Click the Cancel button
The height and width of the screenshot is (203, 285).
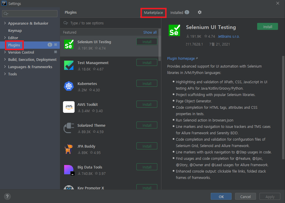[x=245, y=197]
